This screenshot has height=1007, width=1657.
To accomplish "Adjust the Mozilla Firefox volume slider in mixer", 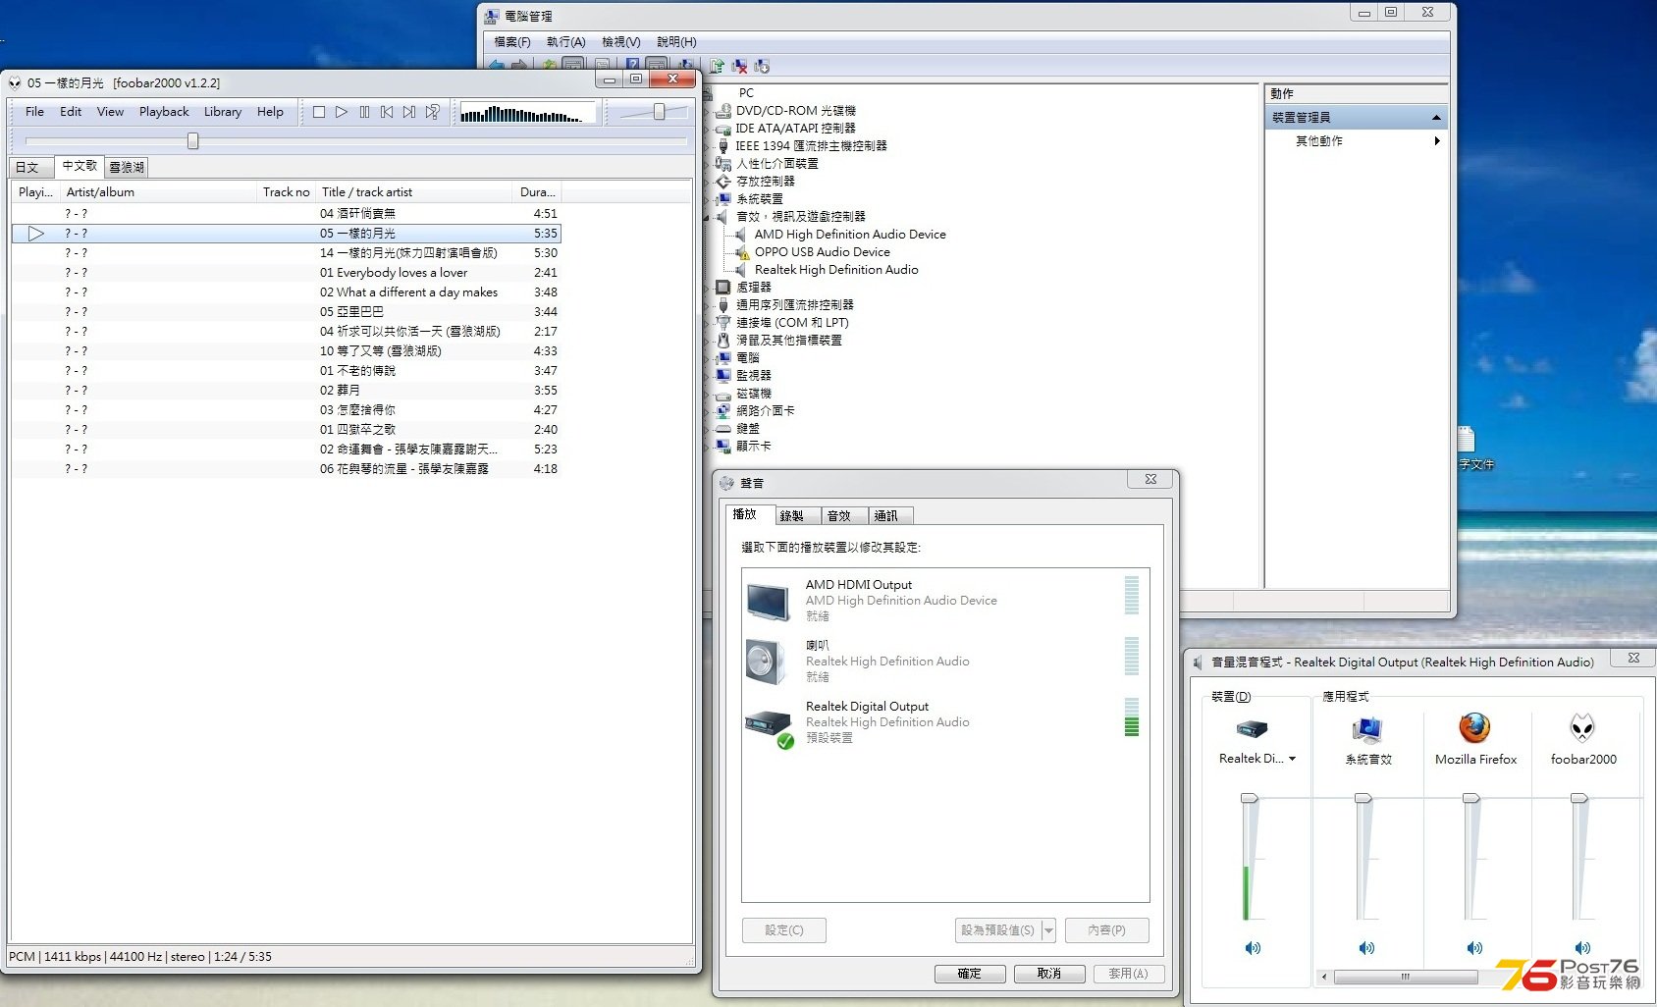I will tap(1470, 799).
